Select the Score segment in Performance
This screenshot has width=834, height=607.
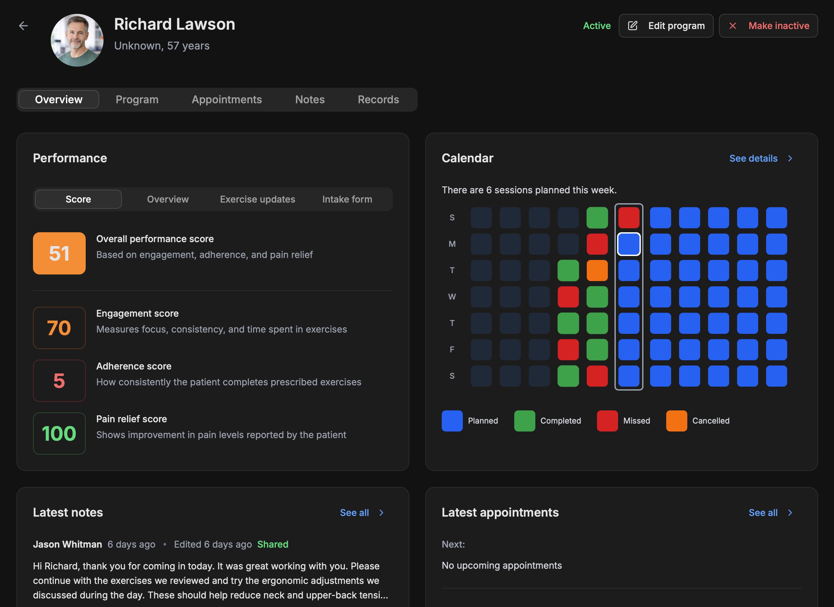coord(78,199)
